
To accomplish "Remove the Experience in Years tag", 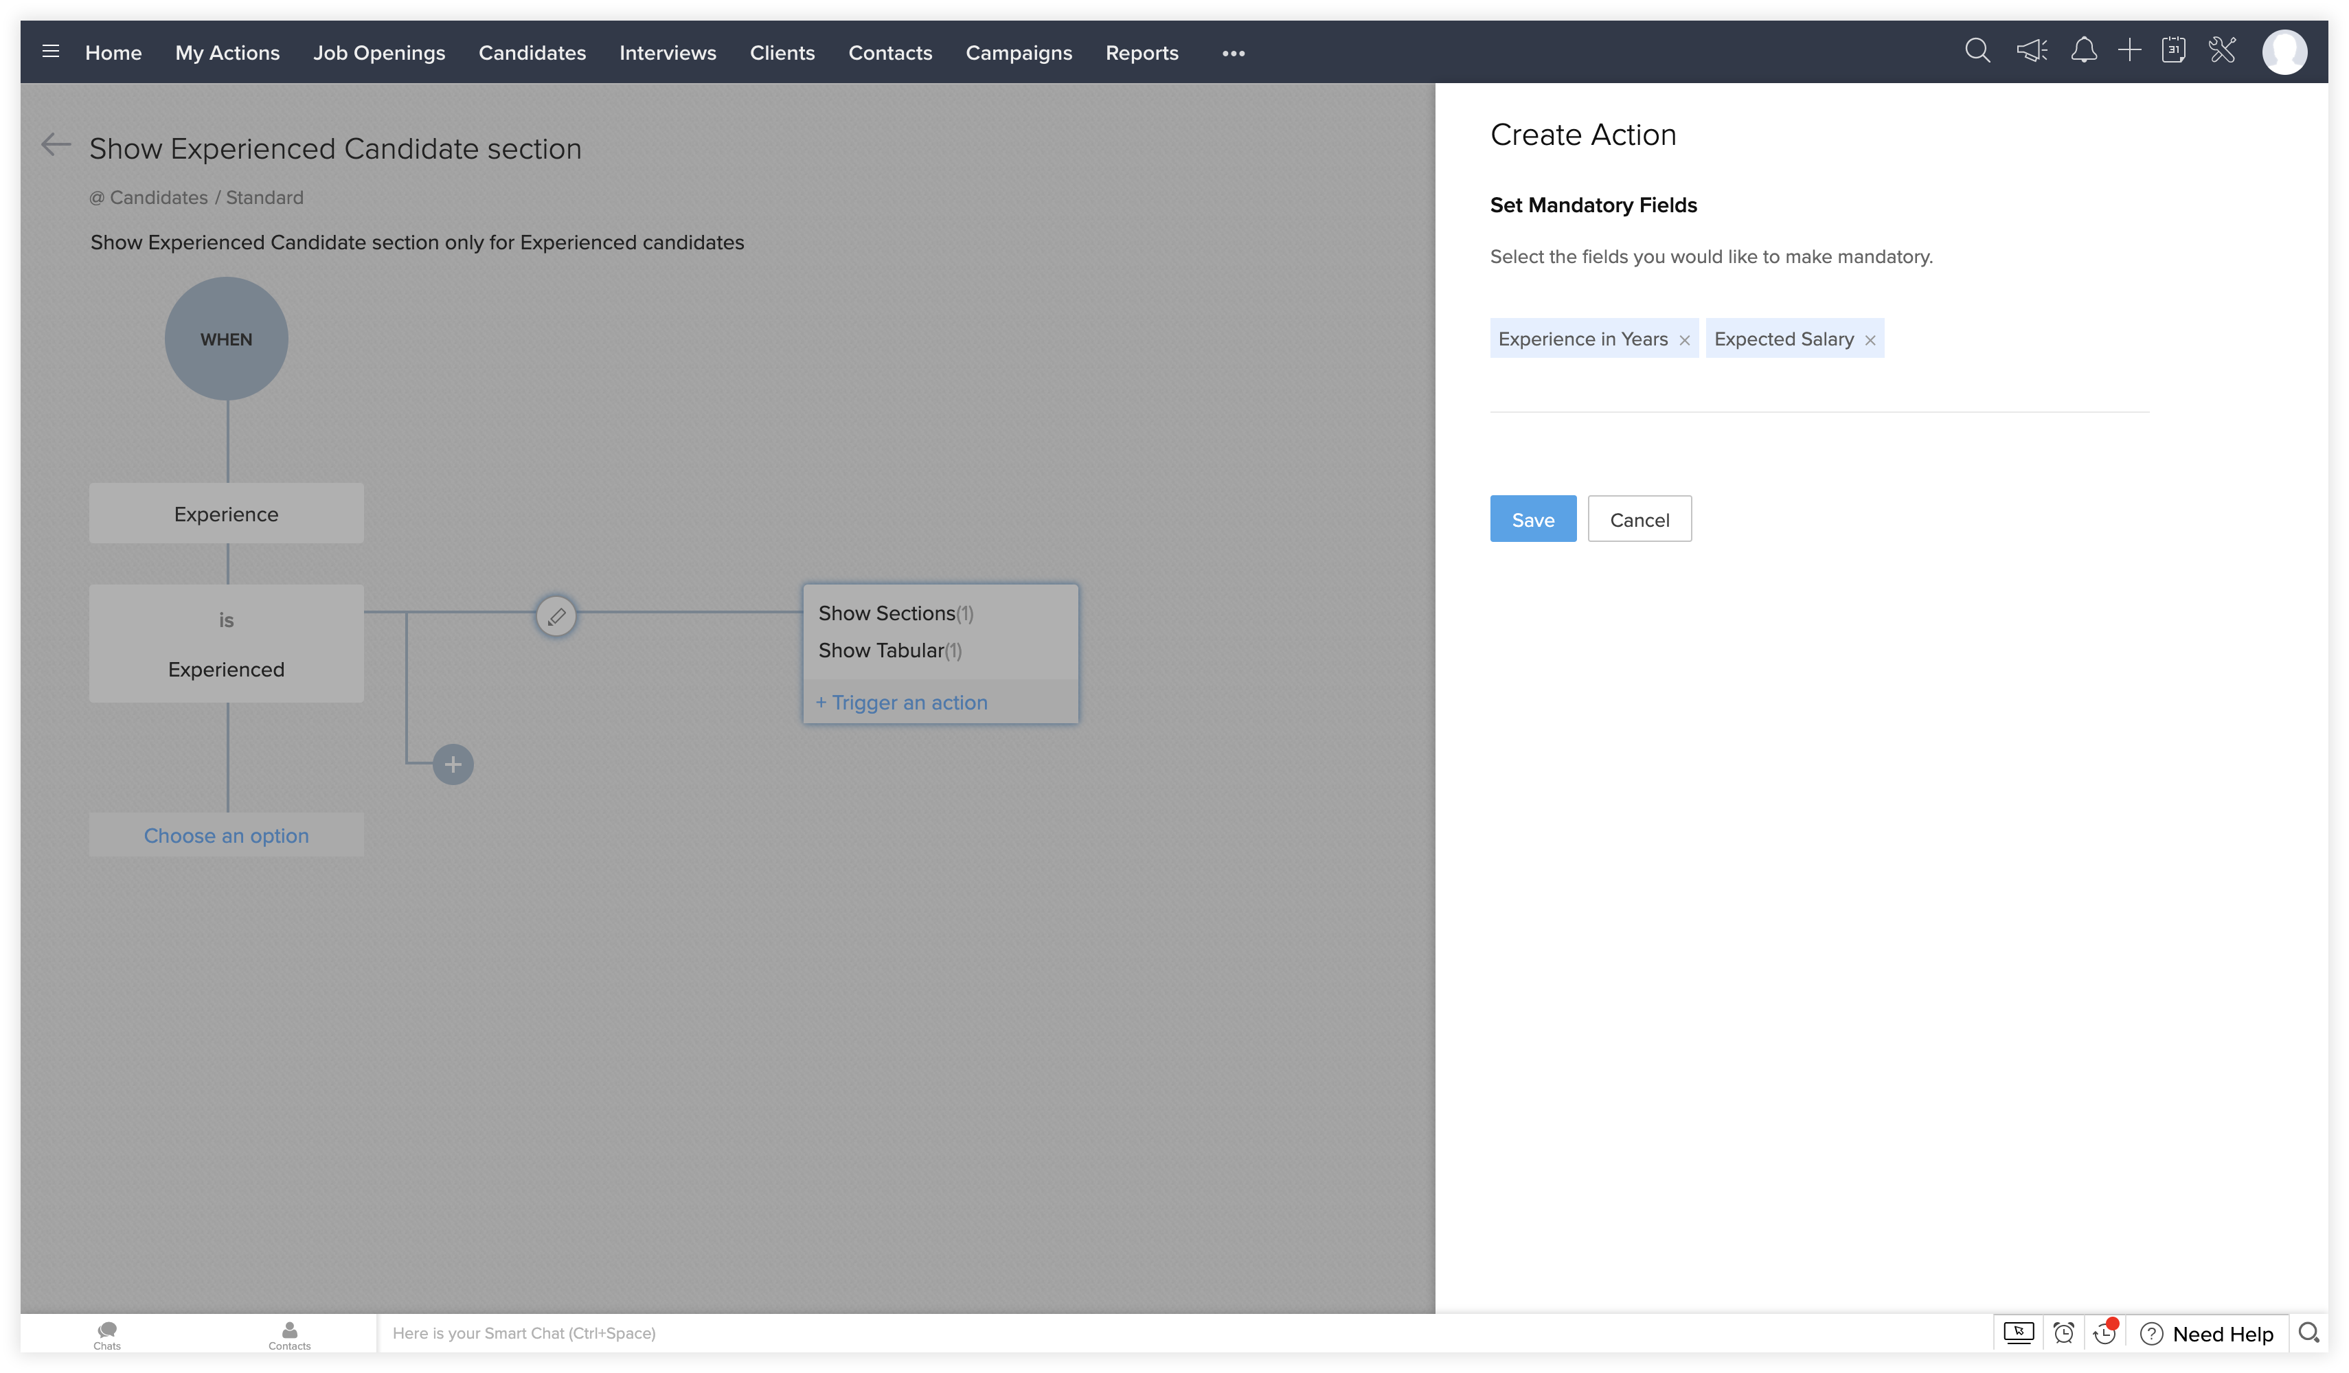I will tap(1684, 340).
